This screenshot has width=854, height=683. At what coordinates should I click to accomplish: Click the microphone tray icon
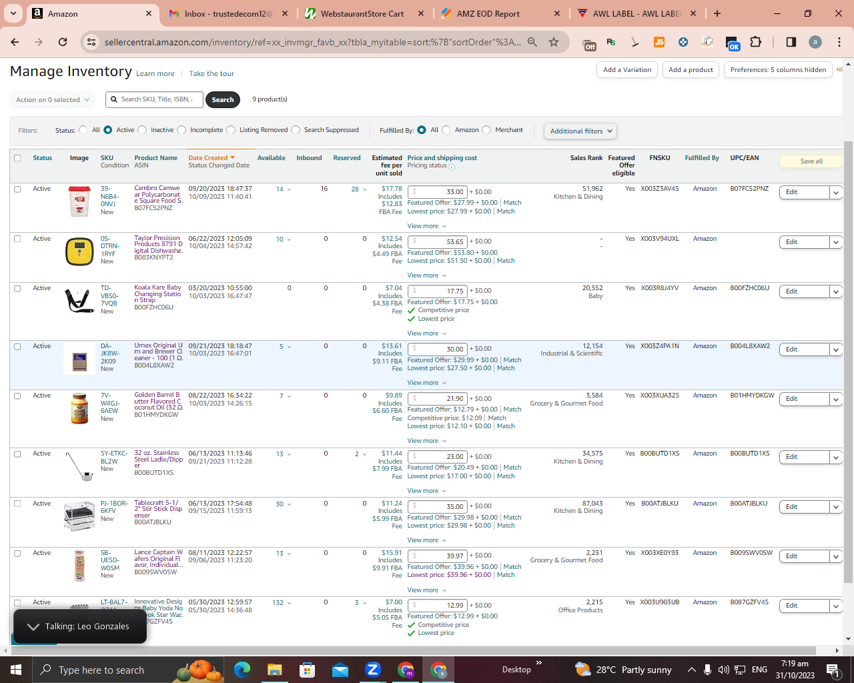pyautogui.click(x=707, y=670)
